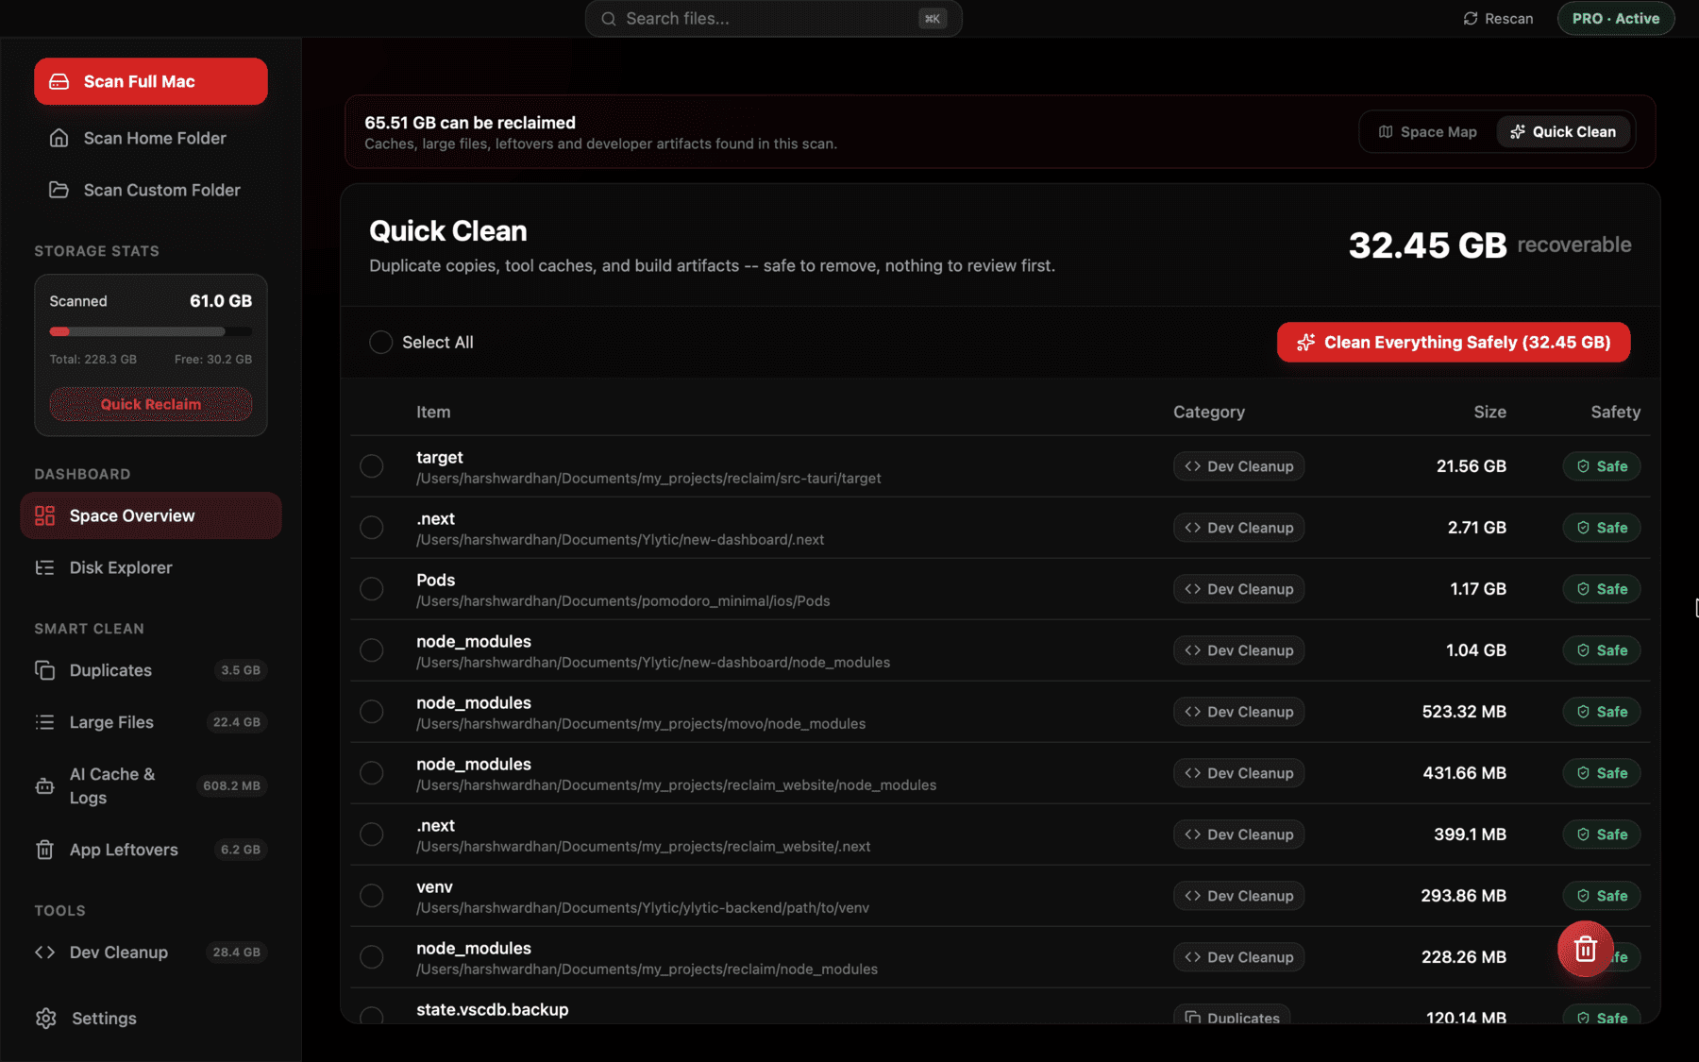Click Clean Everything Safely (32.45 GB)
The width and height of the screenshot is (1699, 1062).
pyautogui.click(x=1454, y=342)
